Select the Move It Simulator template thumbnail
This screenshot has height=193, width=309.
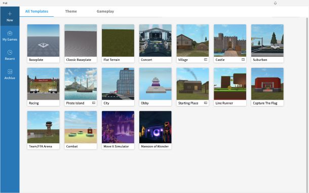pos(118,127)
